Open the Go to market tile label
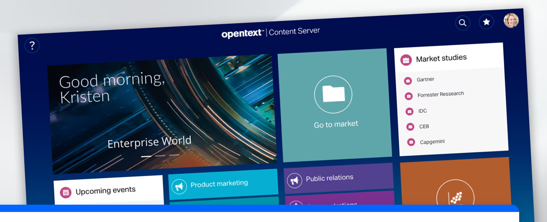 [x=336, y=124]
